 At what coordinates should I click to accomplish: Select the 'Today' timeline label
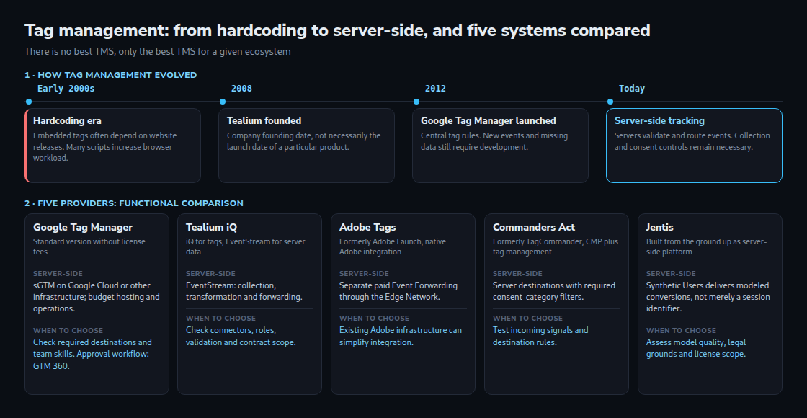(631, 89)
